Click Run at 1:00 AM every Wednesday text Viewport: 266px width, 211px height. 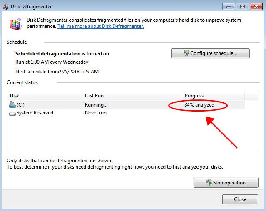pyautogui.click(x=52, y=62)
